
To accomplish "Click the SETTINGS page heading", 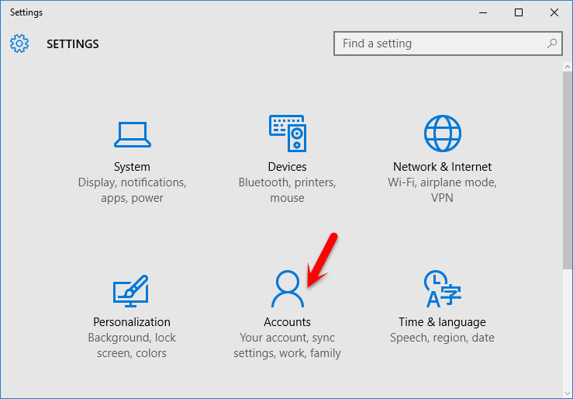I will 73,44.
